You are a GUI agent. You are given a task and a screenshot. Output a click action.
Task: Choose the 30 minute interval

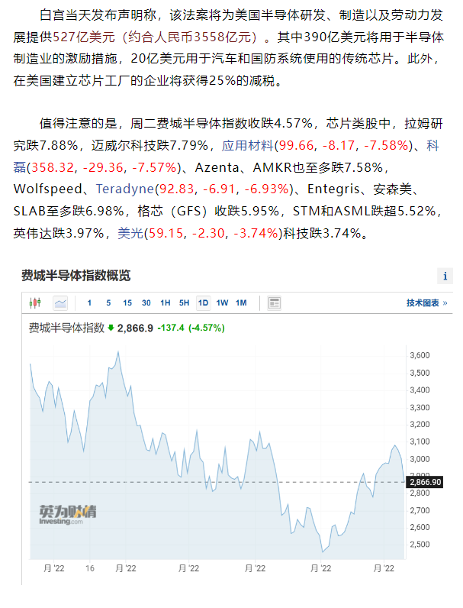coord(146,302)
